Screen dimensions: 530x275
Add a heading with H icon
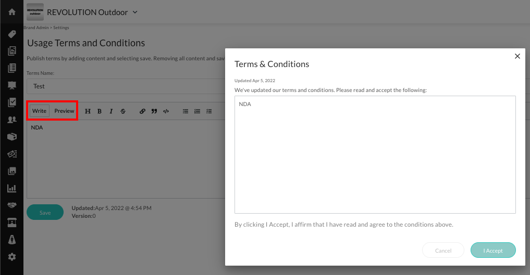[x=88, y=111]
